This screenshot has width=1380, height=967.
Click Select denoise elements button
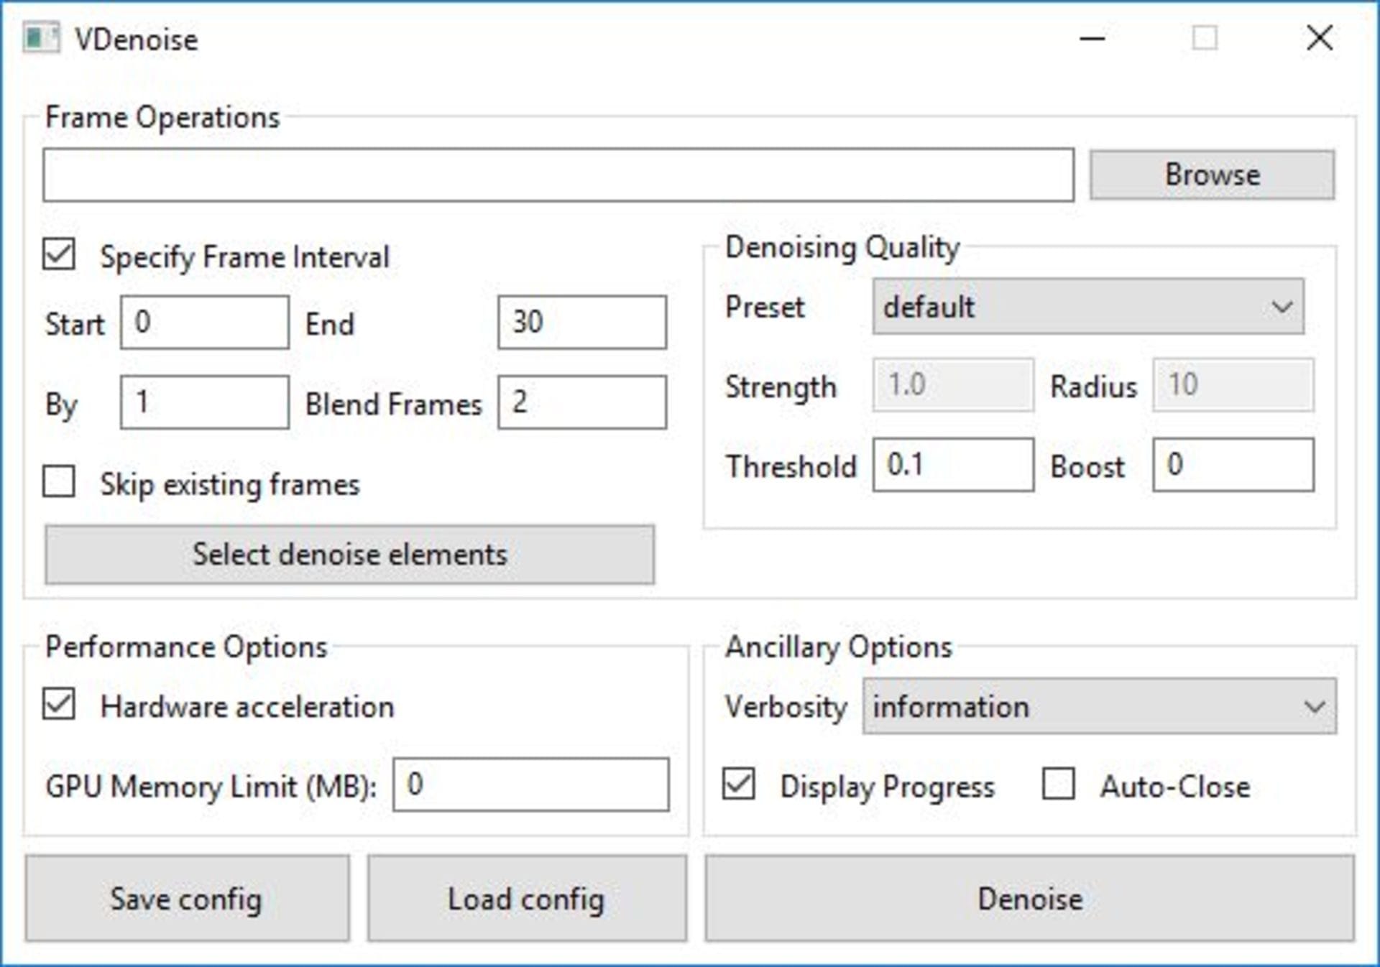350,555
